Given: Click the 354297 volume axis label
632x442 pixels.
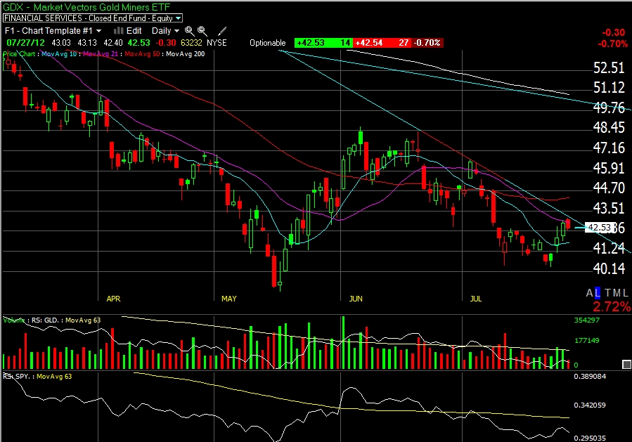Looking at the screenshot, I should (x=587, y=320).
